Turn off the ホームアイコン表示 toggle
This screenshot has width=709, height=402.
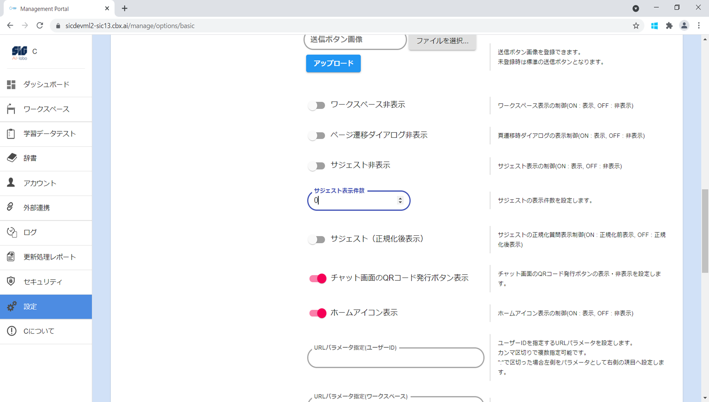tap(317, 313)
